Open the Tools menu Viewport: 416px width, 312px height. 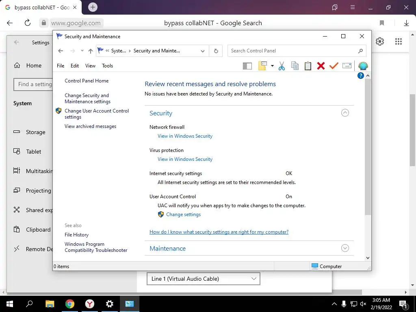pos(107,66)
